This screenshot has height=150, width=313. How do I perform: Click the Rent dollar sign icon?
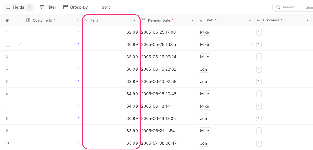86,20
